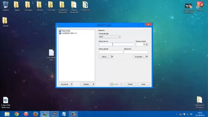Viewport: 208px width, 117px height.
Task: Click the Nome server input field
Action: (x=117, y=45)
